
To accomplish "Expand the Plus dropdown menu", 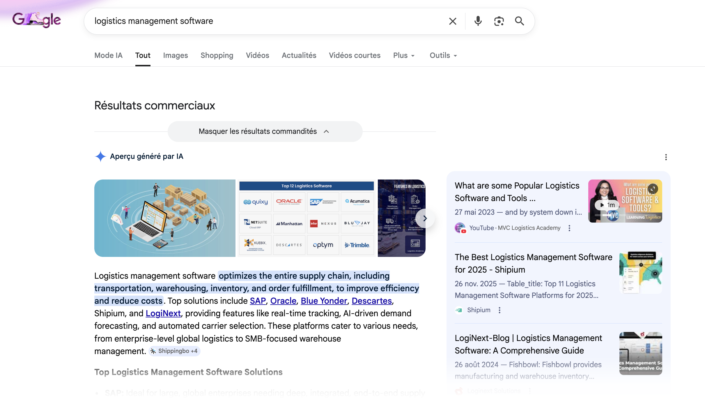I will (x=404, y=55).
